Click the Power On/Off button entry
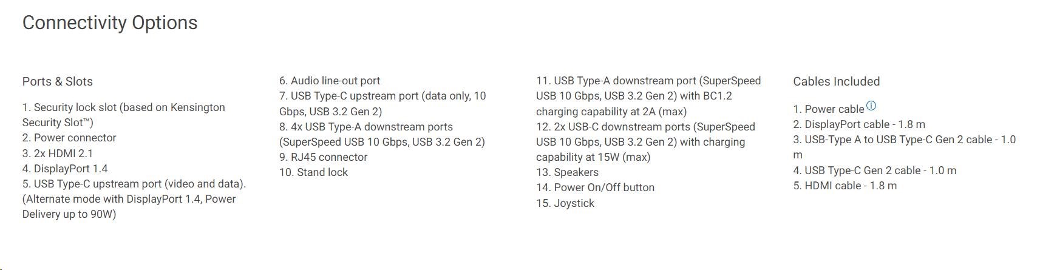Viewport: 1057px width, 270px height. [x=595, y=187]
